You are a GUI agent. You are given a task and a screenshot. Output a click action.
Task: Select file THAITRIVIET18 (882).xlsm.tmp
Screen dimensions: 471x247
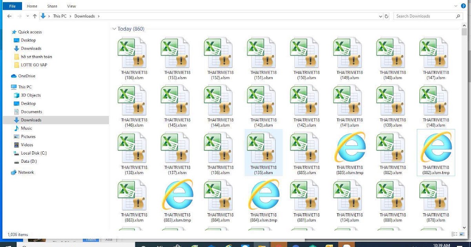436,153
